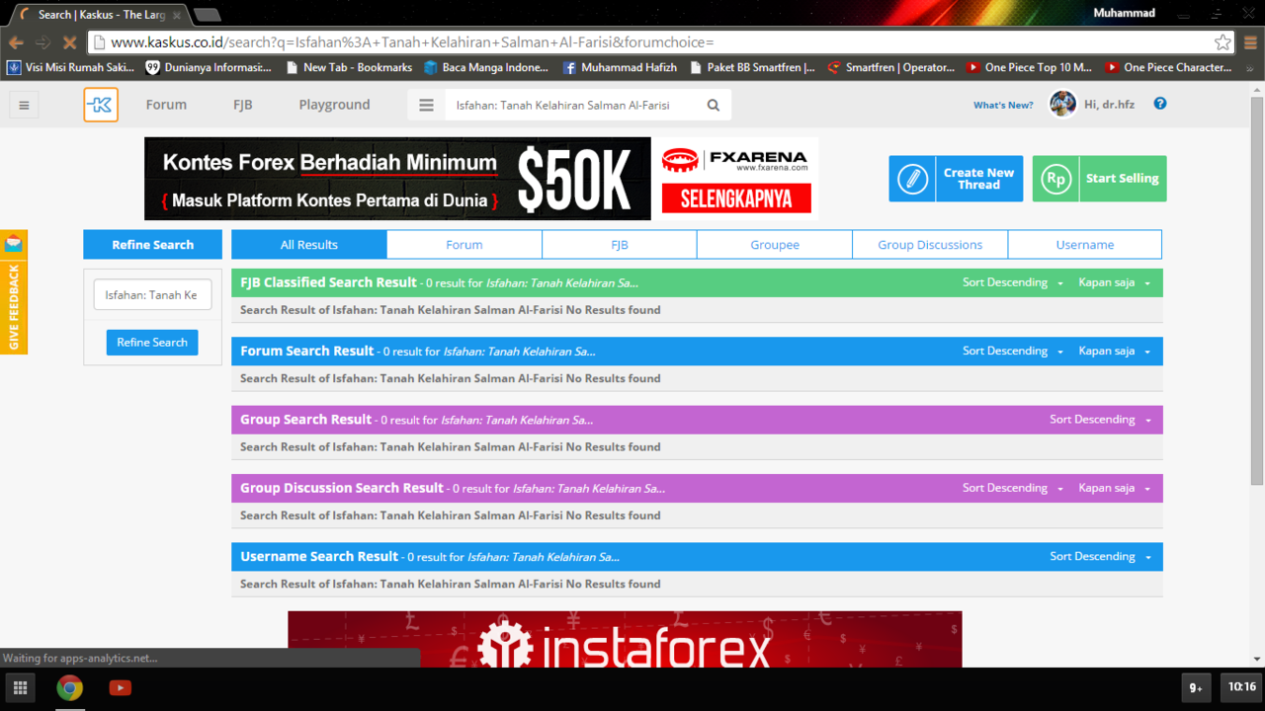1265x711 pixels.
Task: Select the All Results tab
Action: coord(309,245)
